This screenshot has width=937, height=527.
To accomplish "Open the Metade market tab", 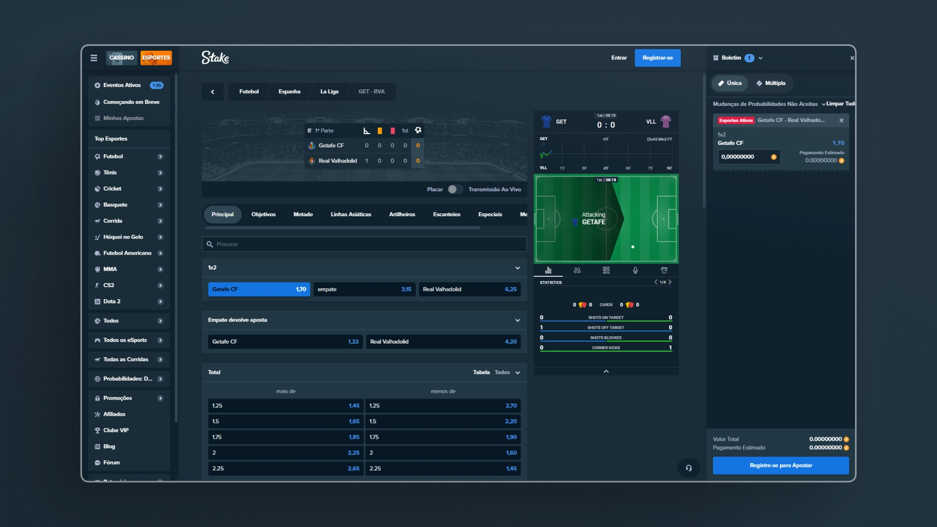I will (x=303, y=215).
